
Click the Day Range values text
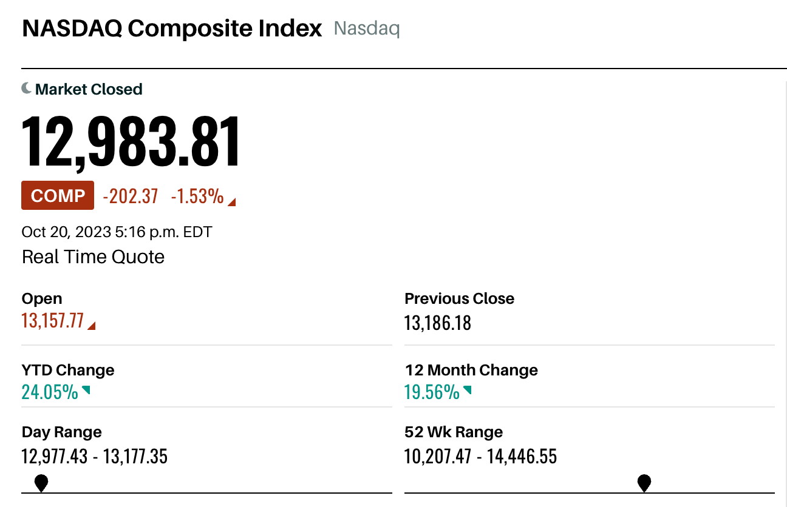pos(95,456)
